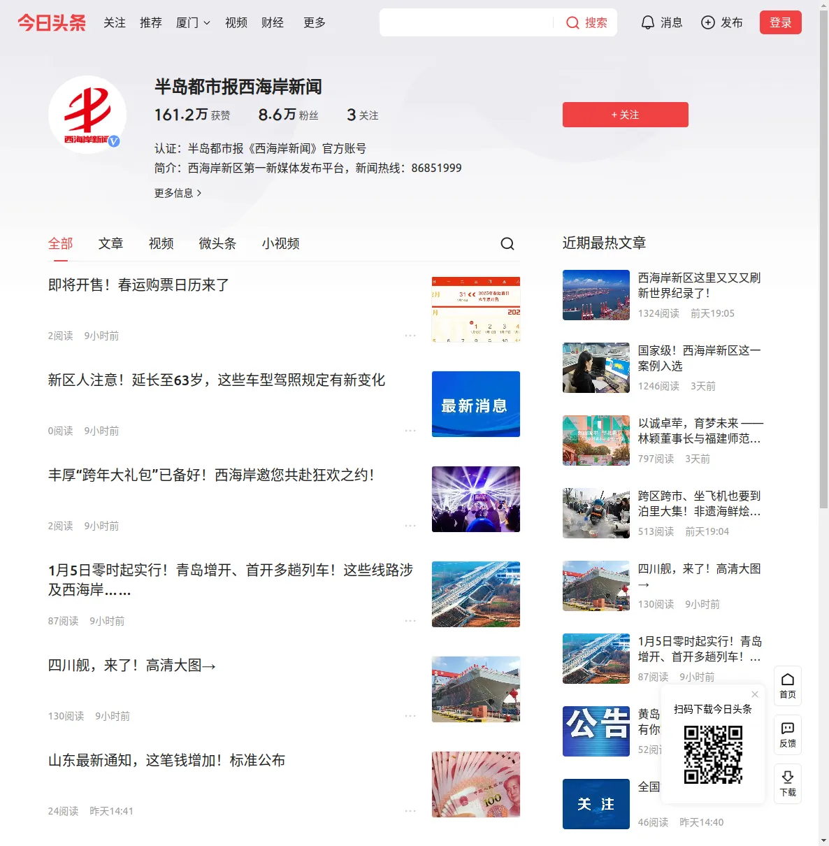
Task: Open the 关注 blue thumbnail in hot articles
Action: tap(596, 804)
